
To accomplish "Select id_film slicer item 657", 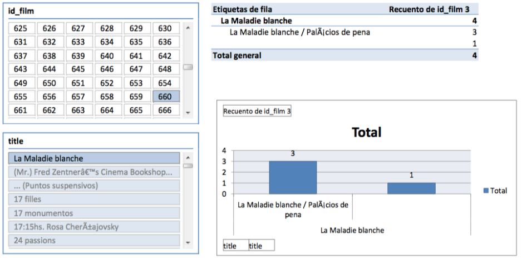I will click(x=80, y=96).
